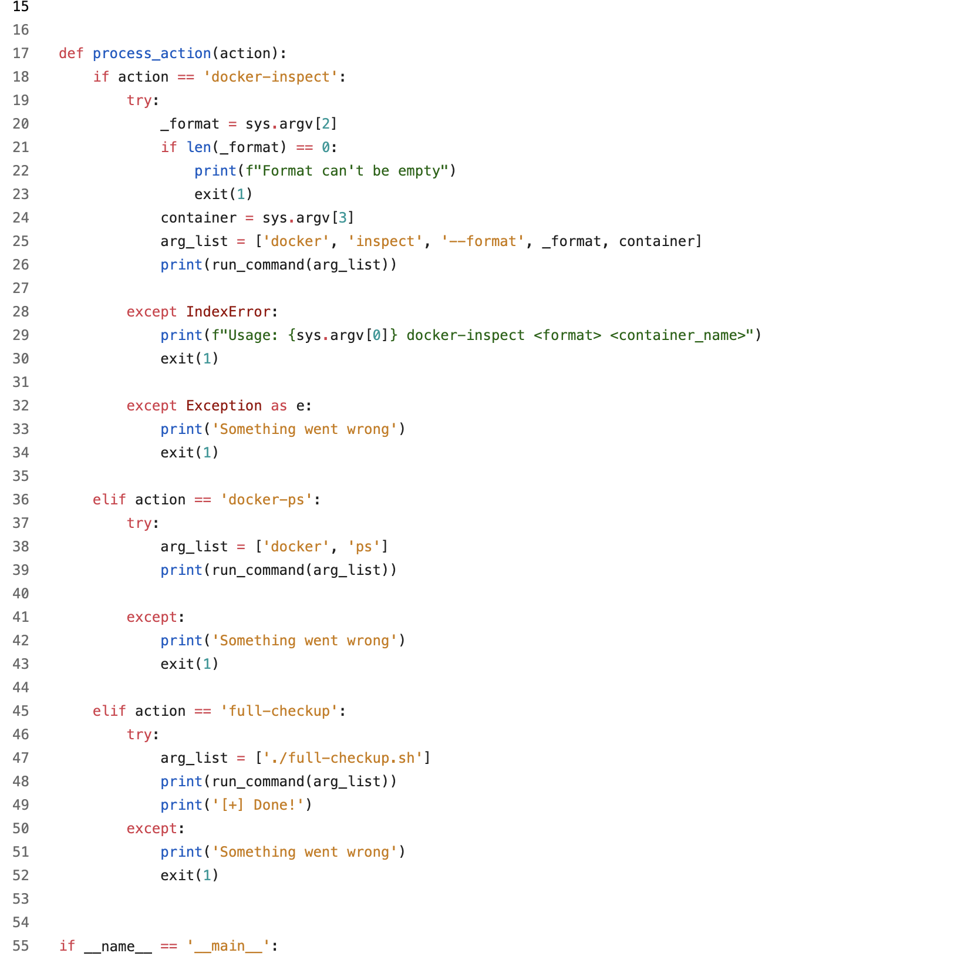Viewport: 971px width, 963px height.
Task: Click the 'ps' string on line 38
Action: click(x=363, y=547)
